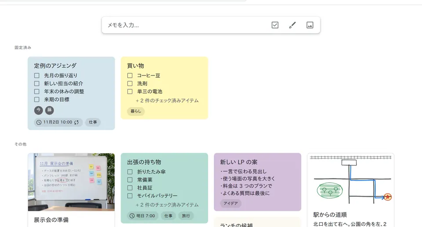Start a new drawing note
This screenshot has height=227, width=422.
click(x=292, y=25)
